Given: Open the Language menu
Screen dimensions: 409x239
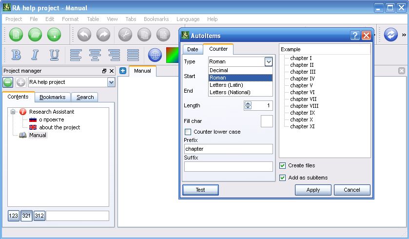Looking at the screenshot, I should (x=188, y=19).
